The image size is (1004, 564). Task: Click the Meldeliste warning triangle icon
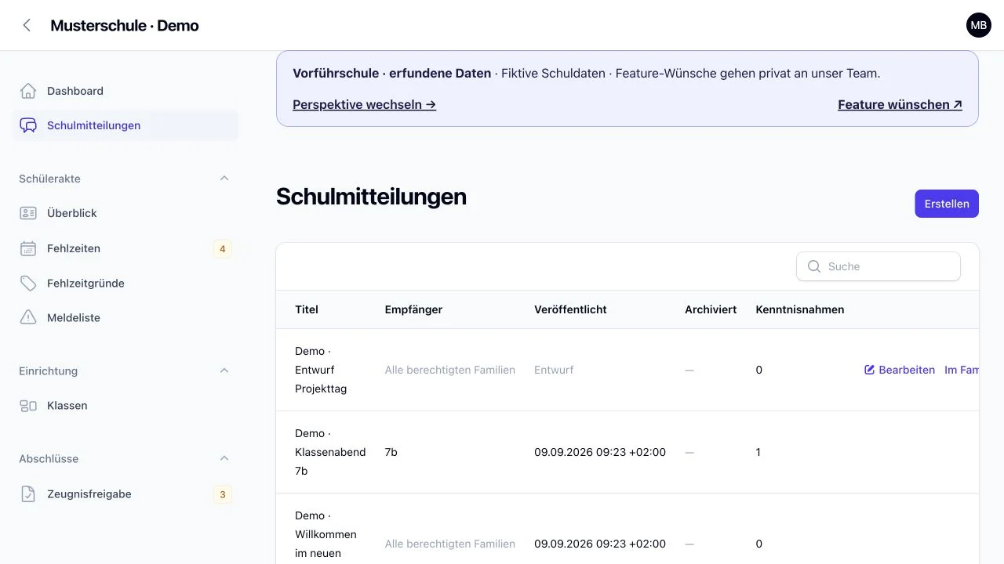click(x=28, y=317)
